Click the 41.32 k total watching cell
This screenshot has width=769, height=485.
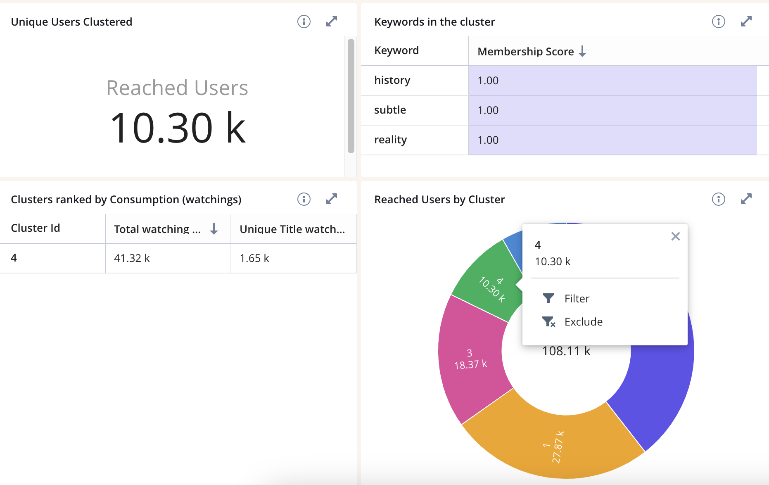click(168, 258)
